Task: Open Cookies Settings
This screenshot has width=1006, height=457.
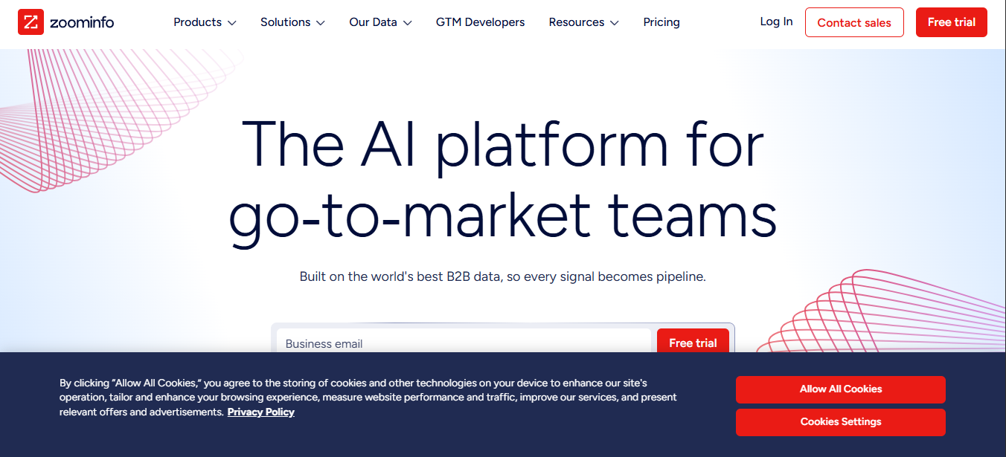Action: click(841, 422)
